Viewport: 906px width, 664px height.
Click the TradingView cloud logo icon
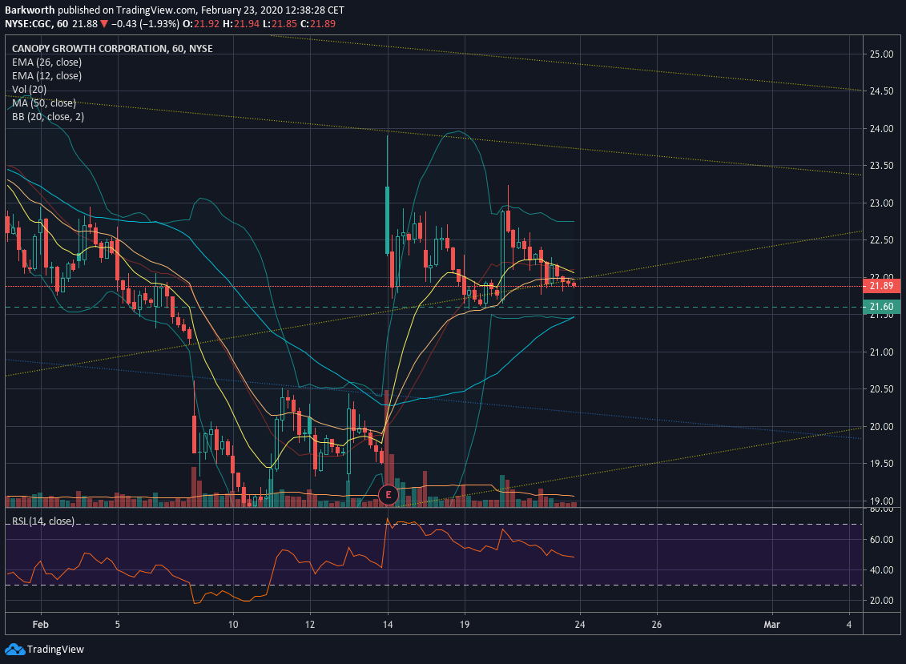(14, 650)
